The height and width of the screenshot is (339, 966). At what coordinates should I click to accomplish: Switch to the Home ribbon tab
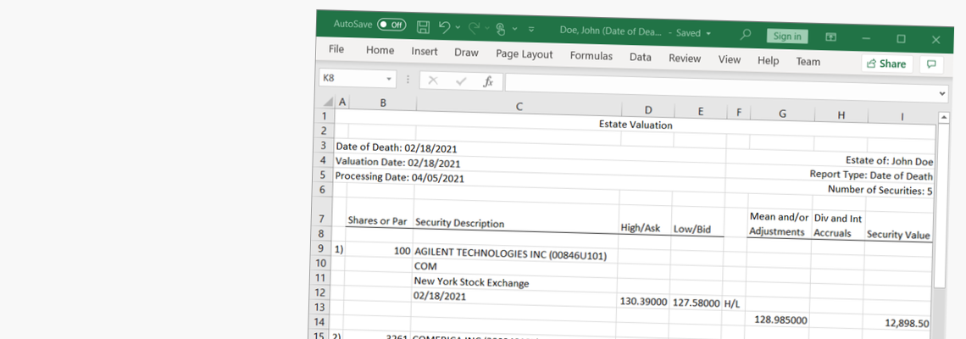pyautogui.click(x=380, y=51)
